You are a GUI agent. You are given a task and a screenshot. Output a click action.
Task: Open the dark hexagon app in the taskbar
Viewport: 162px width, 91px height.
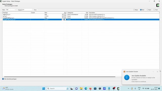click(100, 88)
